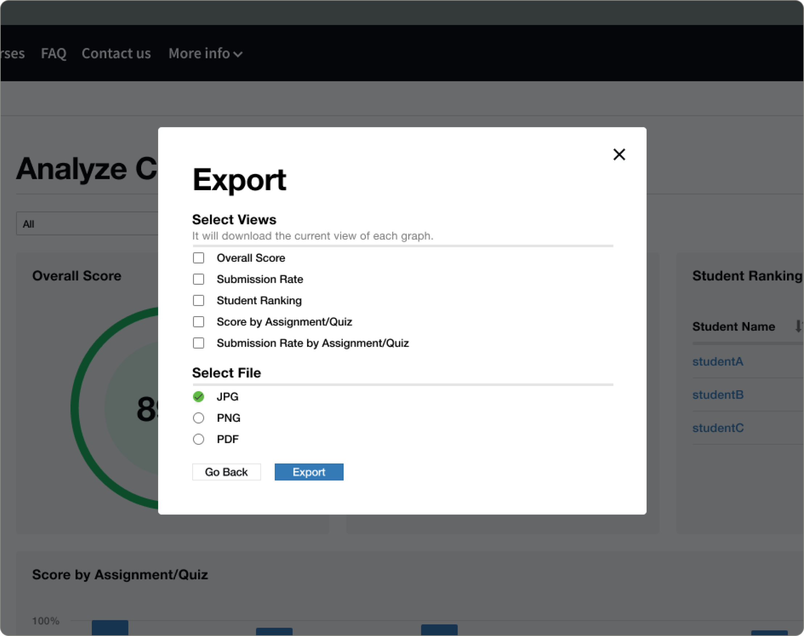Open the All filter dropdown

click(x=87, y=223)
